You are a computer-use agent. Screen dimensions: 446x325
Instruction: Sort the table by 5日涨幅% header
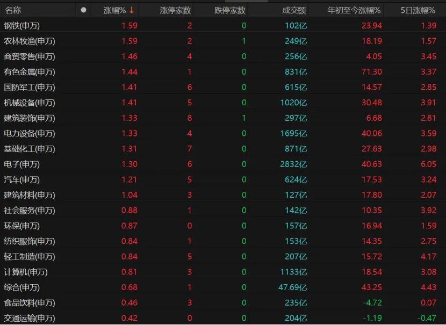[x=418, y=10]
